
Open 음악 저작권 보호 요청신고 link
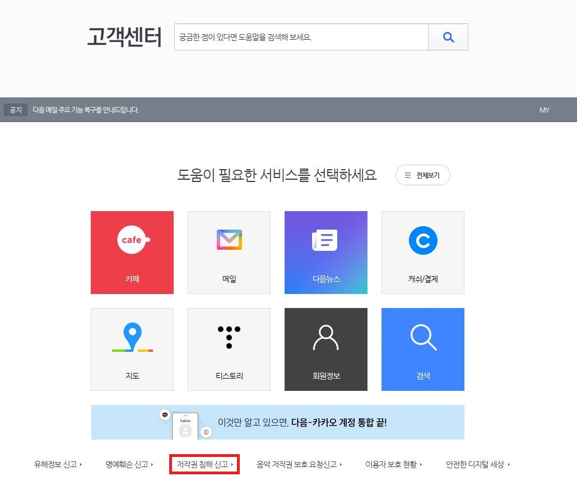click(x=299, y=464)
